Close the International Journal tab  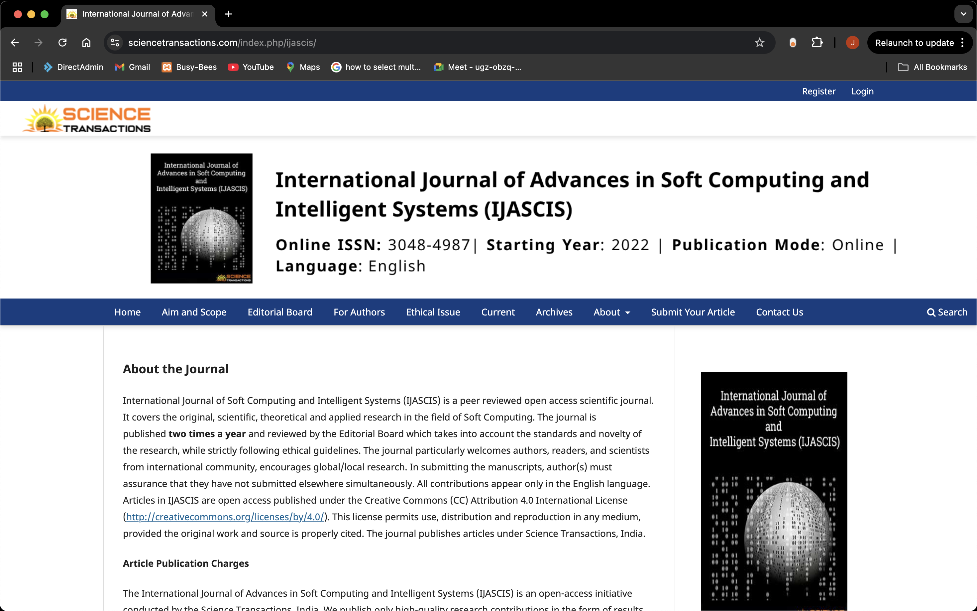point(205,14)
